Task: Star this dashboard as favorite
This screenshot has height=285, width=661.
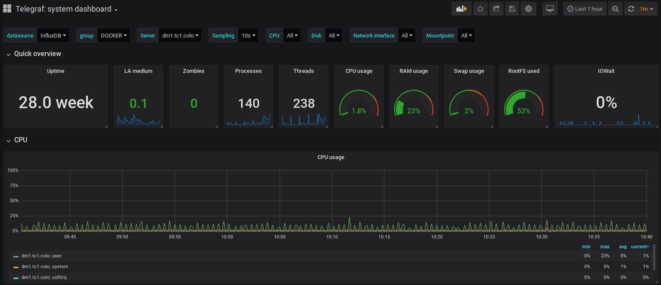Action: [480, 9]
